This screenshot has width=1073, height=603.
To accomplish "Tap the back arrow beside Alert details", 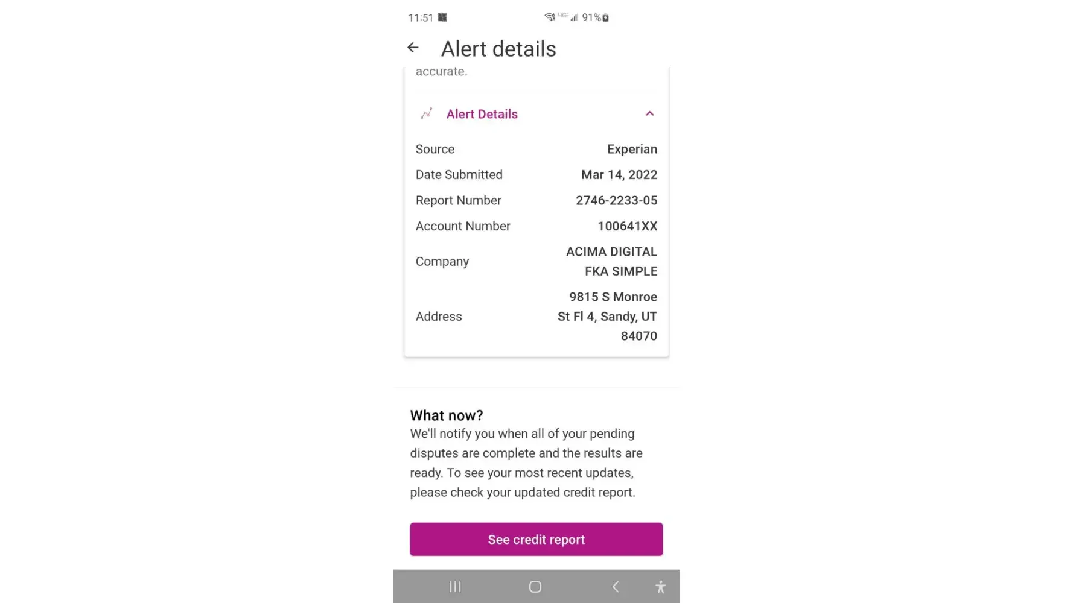I will (413, 48).
